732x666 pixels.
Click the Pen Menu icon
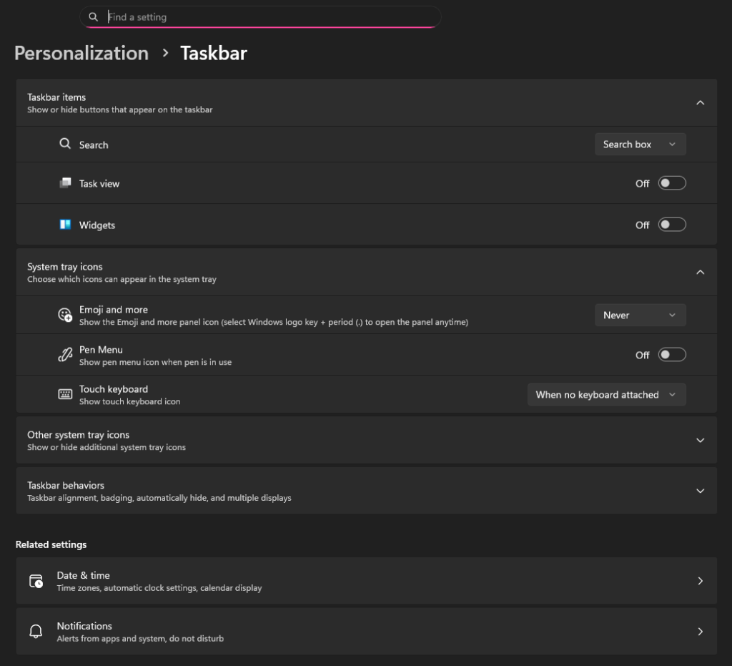(x=64, y=354)
